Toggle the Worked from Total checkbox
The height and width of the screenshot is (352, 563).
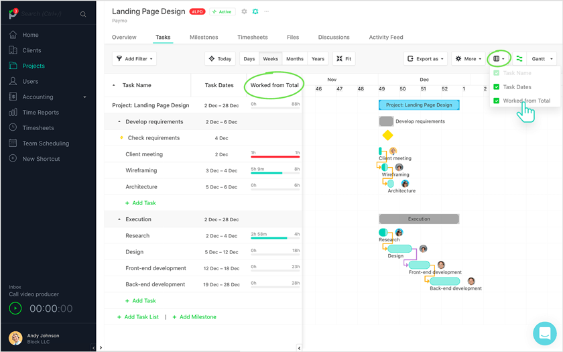click(x=496, y=101)
